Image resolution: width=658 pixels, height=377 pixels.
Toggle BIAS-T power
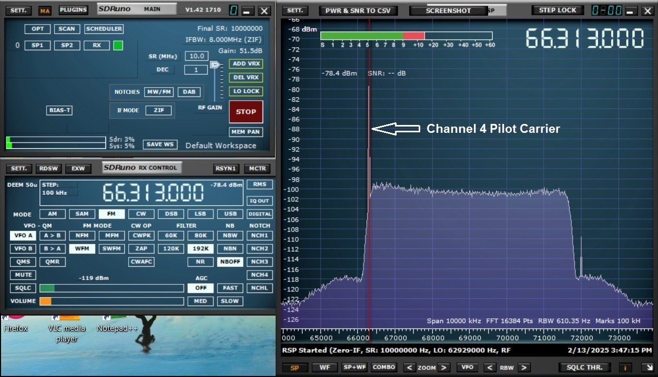(x=59, y=110)
